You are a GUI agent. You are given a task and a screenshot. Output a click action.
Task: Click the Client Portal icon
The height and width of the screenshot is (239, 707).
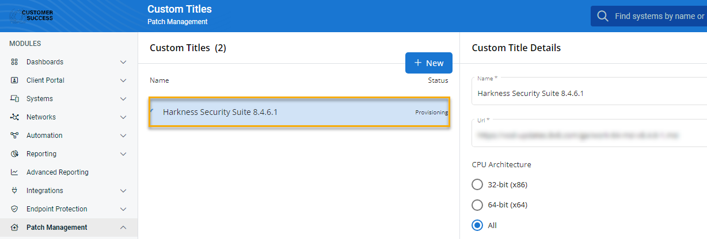pos(15,80)
